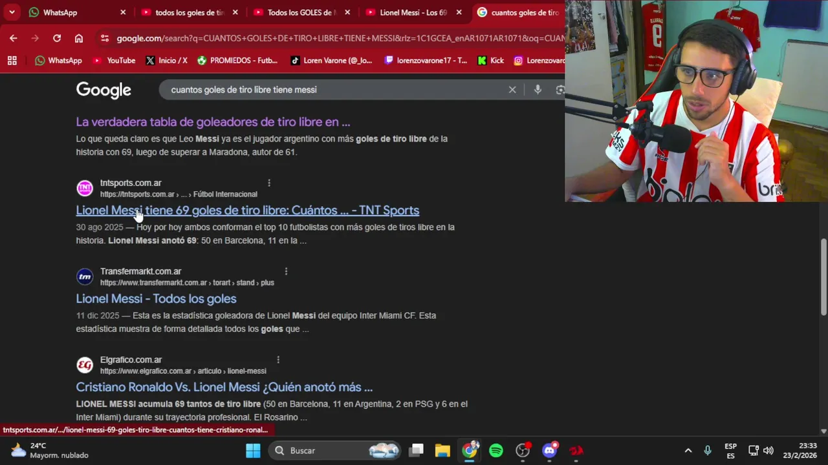Viewport: 828px width, 465px height.
Task: Click the Transfermarkt site favicon
Action: coord(85,276)
